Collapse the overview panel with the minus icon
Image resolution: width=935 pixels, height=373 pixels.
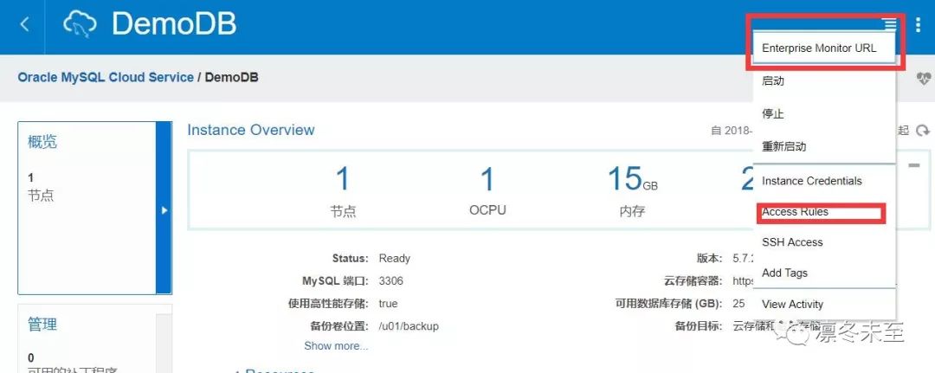click(913, 165)
